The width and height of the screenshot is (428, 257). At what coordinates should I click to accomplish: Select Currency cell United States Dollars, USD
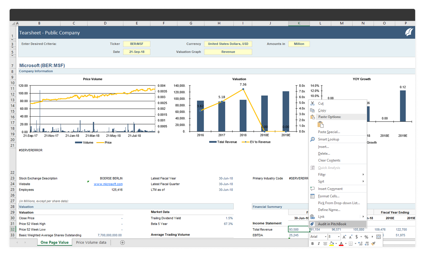(x=228, y=44)
